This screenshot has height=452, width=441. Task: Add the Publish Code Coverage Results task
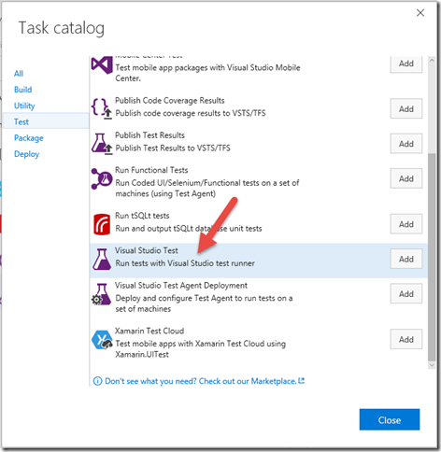point(406,108)
